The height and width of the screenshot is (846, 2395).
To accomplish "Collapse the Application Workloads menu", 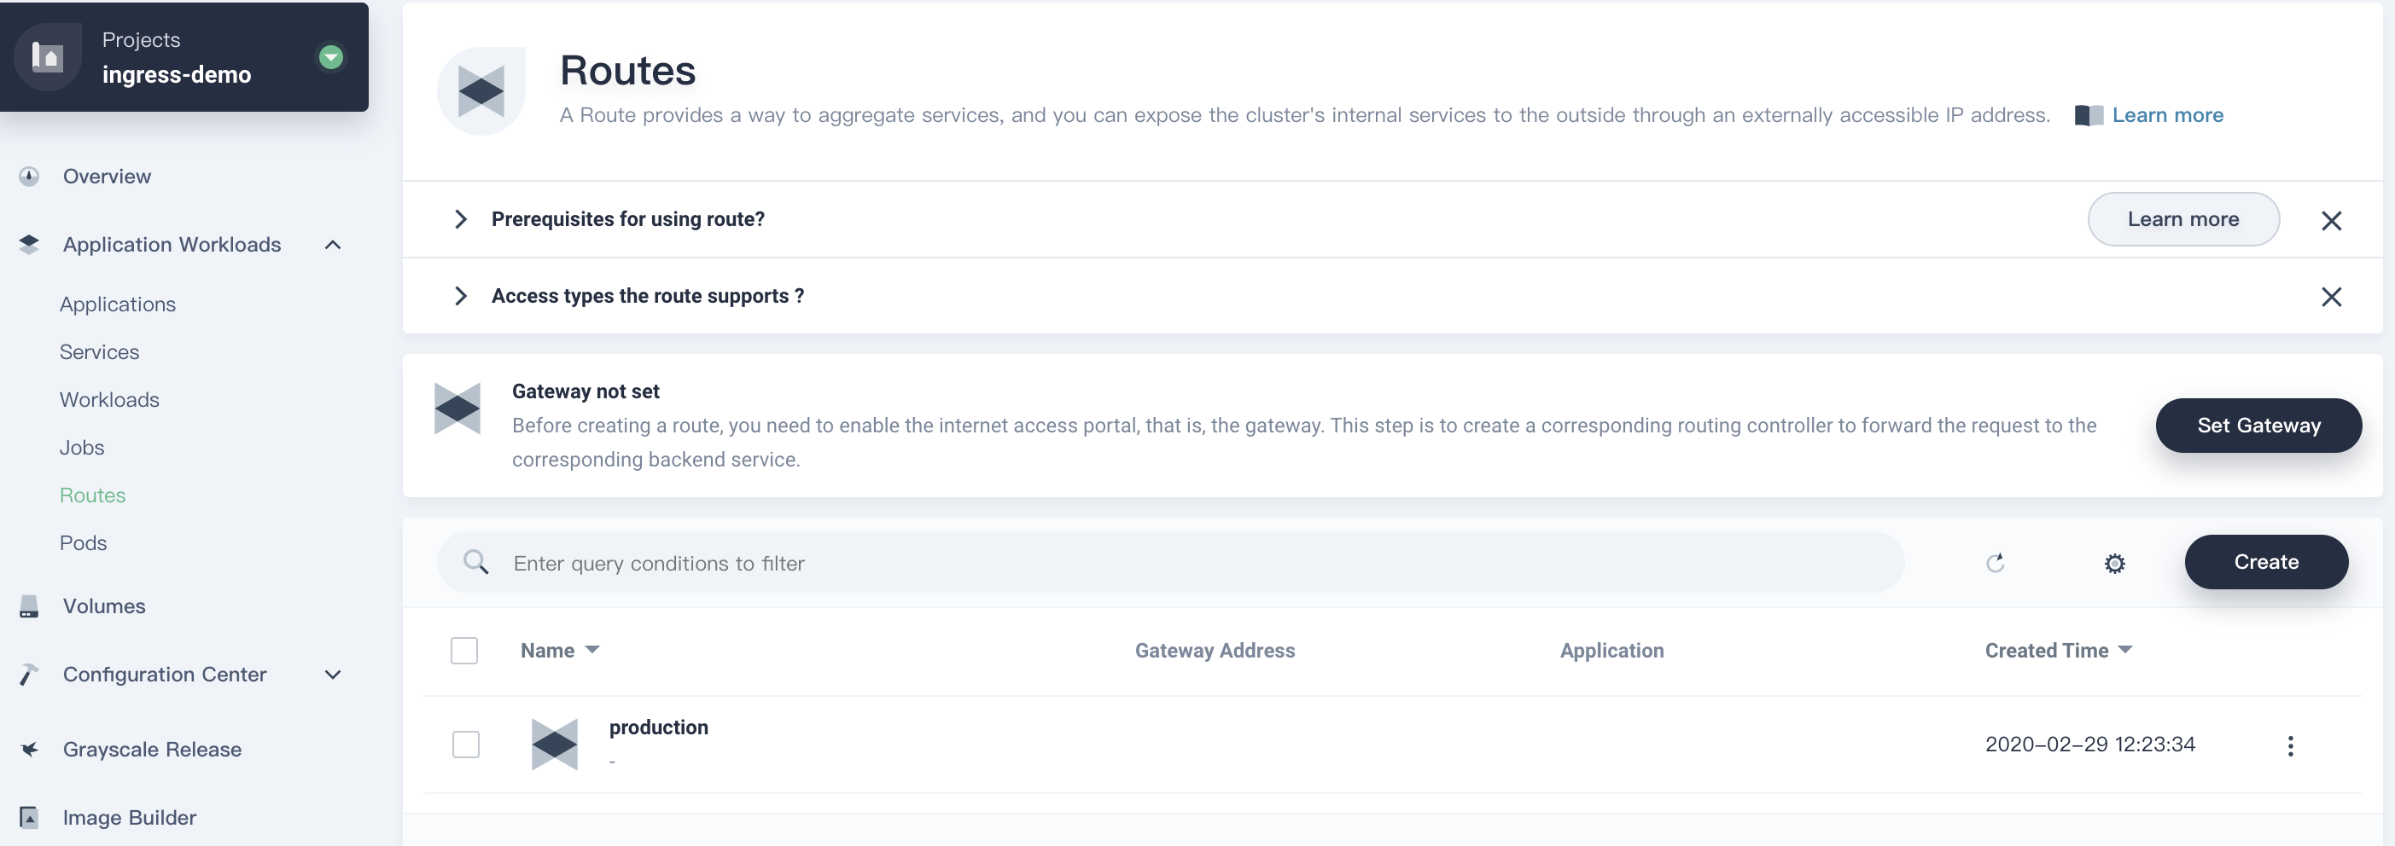I will 332,245.
